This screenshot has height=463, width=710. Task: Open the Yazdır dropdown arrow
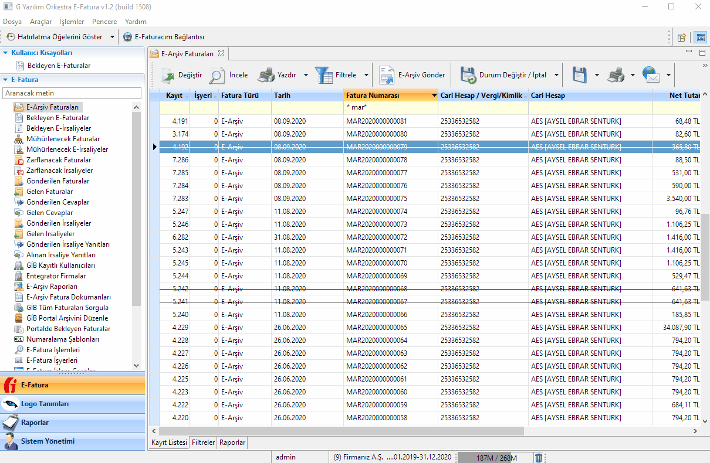306,76
